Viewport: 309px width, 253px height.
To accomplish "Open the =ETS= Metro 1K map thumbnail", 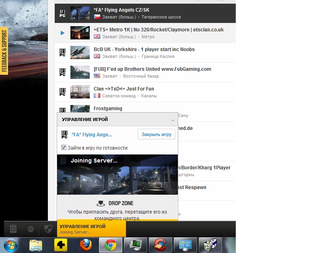I will coord(80,33).
